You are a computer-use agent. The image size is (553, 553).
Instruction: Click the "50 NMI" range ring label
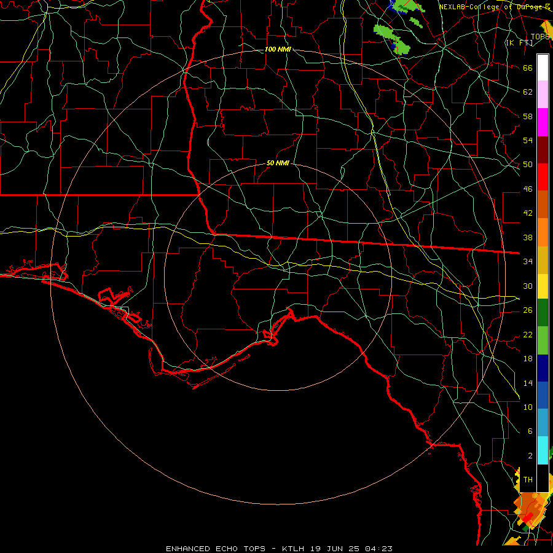click(x=278, y=163)
